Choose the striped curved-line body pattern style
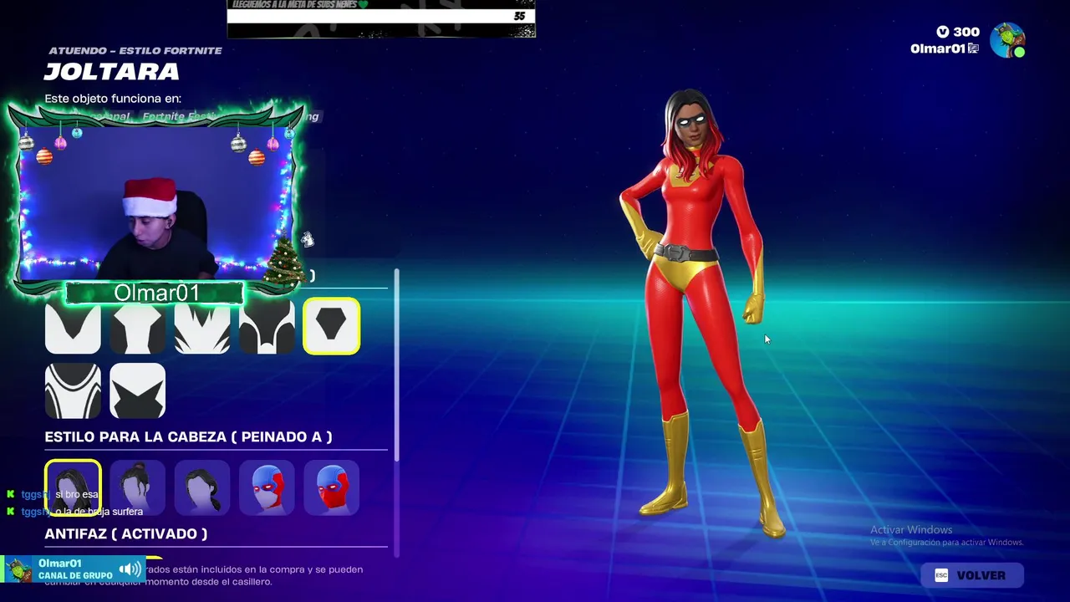The height and width of the screenshot is (602, 1070). pos(73,390)
